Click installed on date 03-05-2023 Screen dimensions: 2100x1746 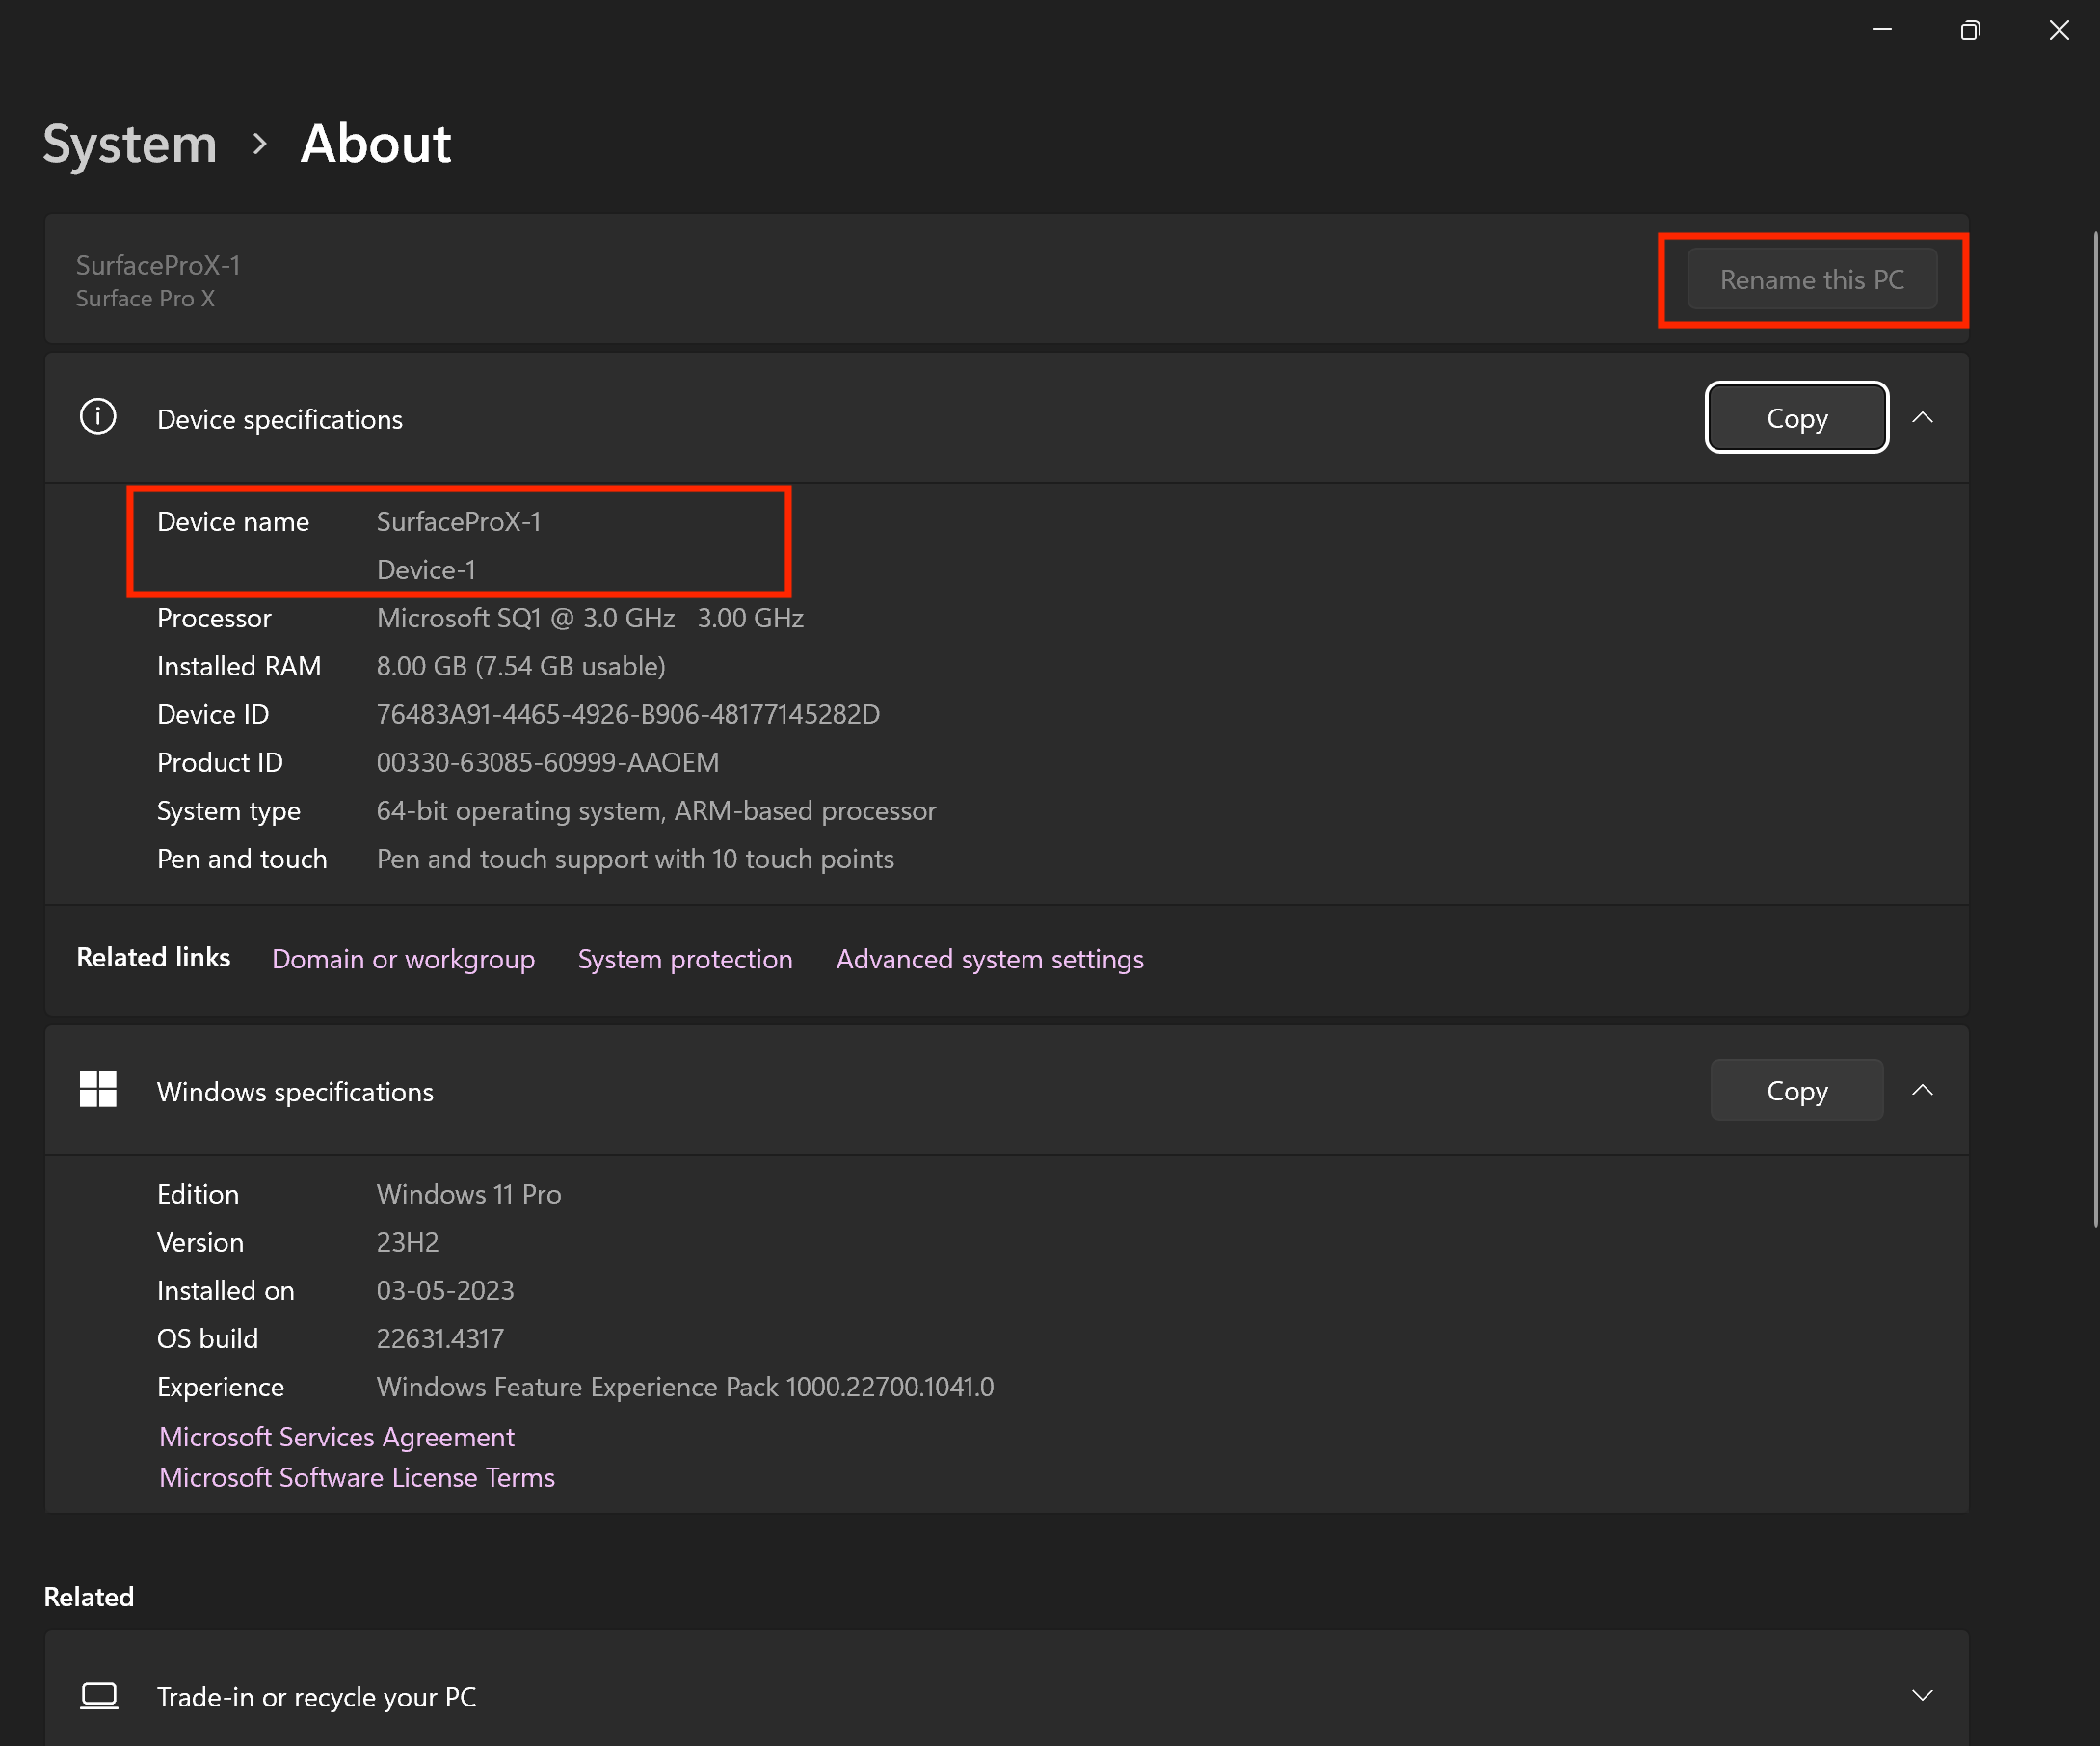445,1290
